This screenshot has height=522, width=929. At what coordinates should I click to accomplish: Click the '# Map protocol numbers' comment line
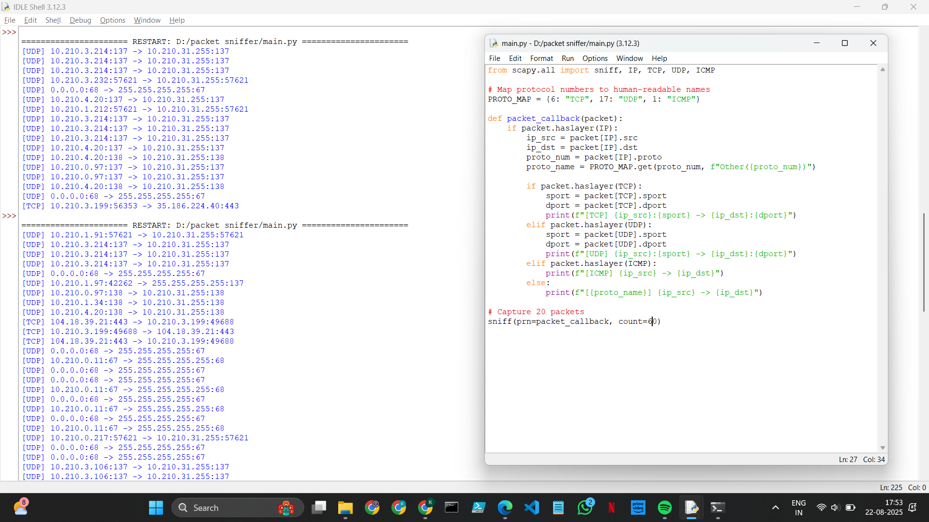point(599,89)
